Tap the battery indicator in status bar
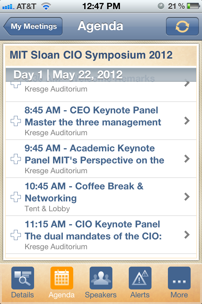 tap(193, 6)
